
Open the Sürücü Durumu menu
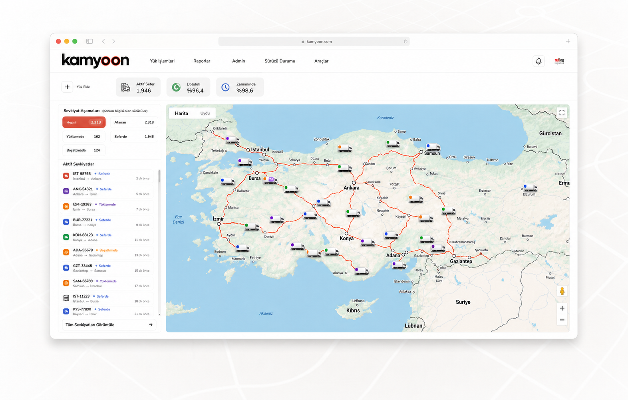(x=280, y=61)
